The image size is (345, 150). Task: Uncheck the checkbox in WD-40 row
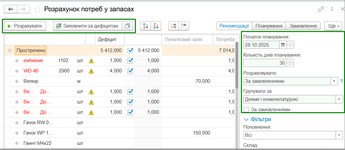tap(130, 71)
